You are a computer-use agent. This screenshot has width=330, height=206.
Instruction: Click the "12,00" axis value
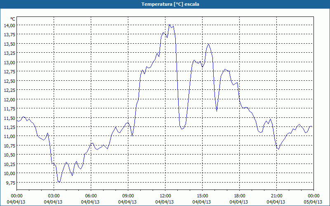(9, 99)
